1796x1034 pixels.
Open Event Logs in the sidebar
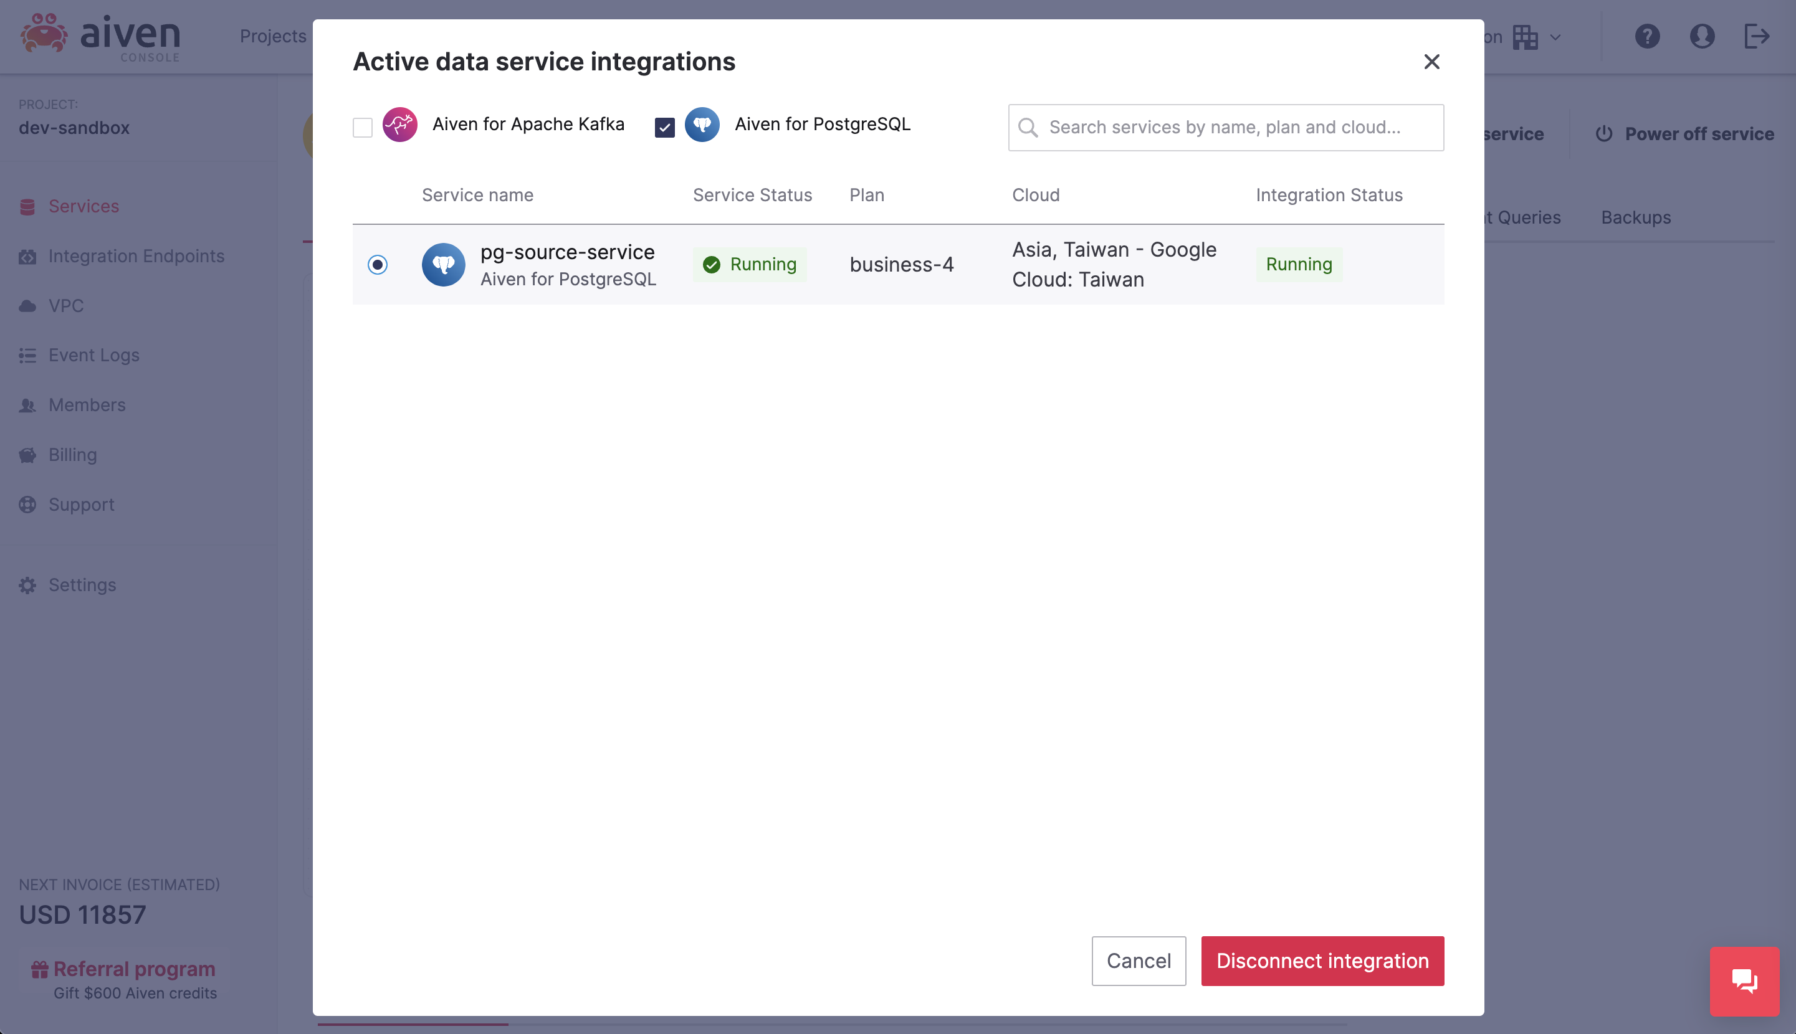93,355
